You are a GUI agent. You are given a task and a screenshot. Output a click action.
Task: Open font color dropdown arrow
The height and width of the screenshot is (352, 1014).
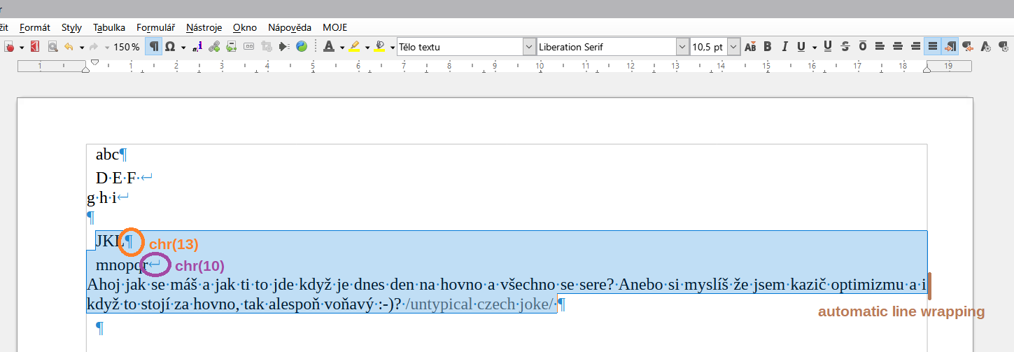pos(341,48)
